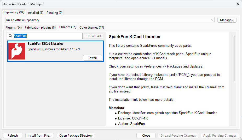Screen dimensions: 242x140
Task: Install the SparkFun KiCad Libraries package
Action: [93, 58]
